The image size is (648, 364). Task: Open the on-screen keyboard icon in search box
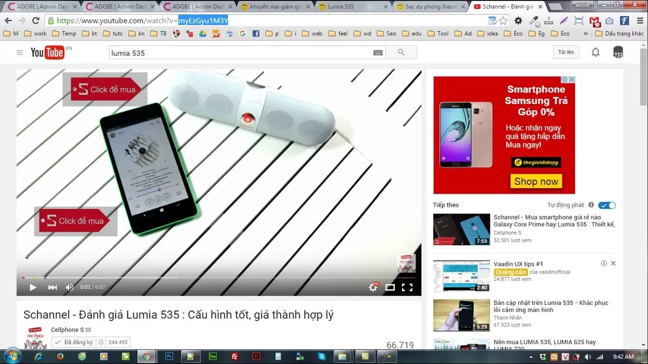pos(378,53)
